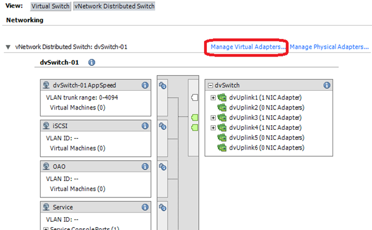Select the iSCSI port group title

pyautogui.click(x=60, y=126)
